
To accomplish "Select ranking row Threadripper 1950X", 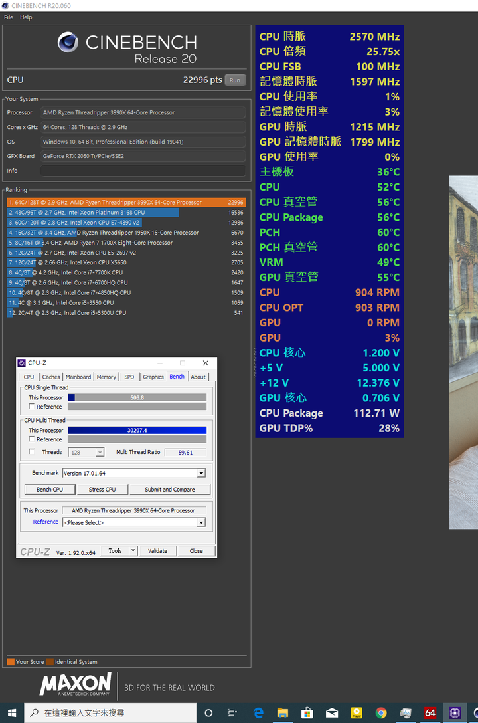I will pos(126,233).
